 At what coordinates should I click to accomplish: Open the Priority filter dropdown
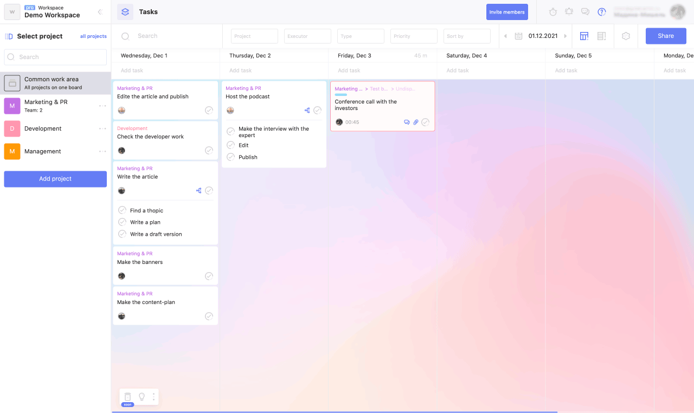[414, 36]
